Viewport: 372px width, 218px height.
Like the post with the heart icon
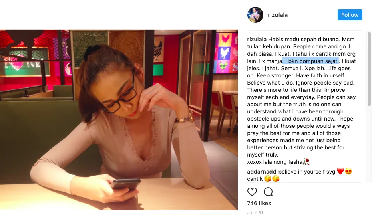coord(252,192)
